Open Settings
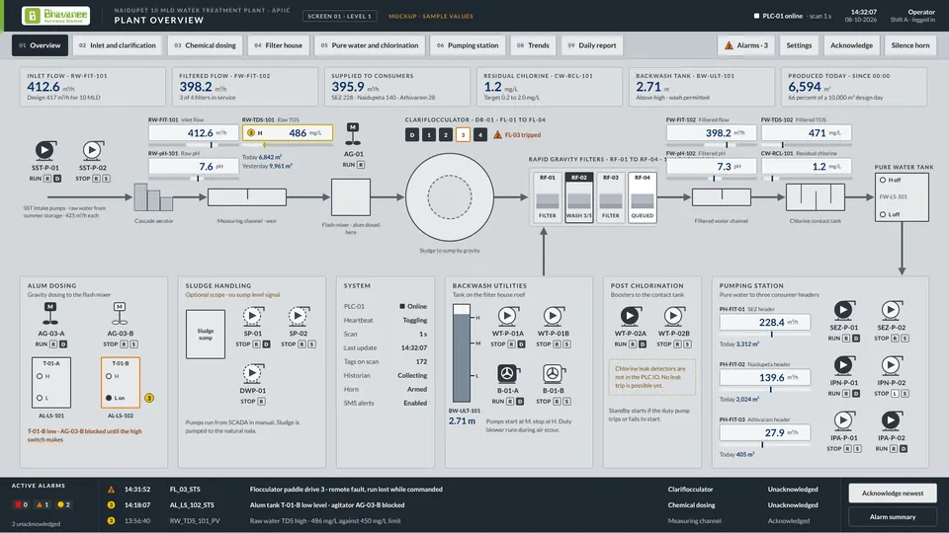Screen dimensions: 949x533 click(x=799, y=45)
